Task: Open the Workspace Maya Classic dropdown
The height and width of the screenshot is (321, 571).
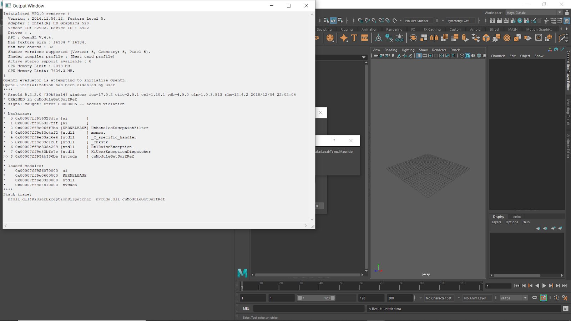Action: point(534,12)
